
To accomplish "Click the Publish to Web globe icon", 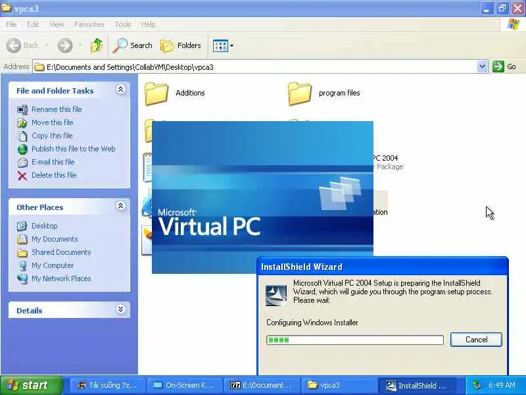I will [x=22, y=149].
